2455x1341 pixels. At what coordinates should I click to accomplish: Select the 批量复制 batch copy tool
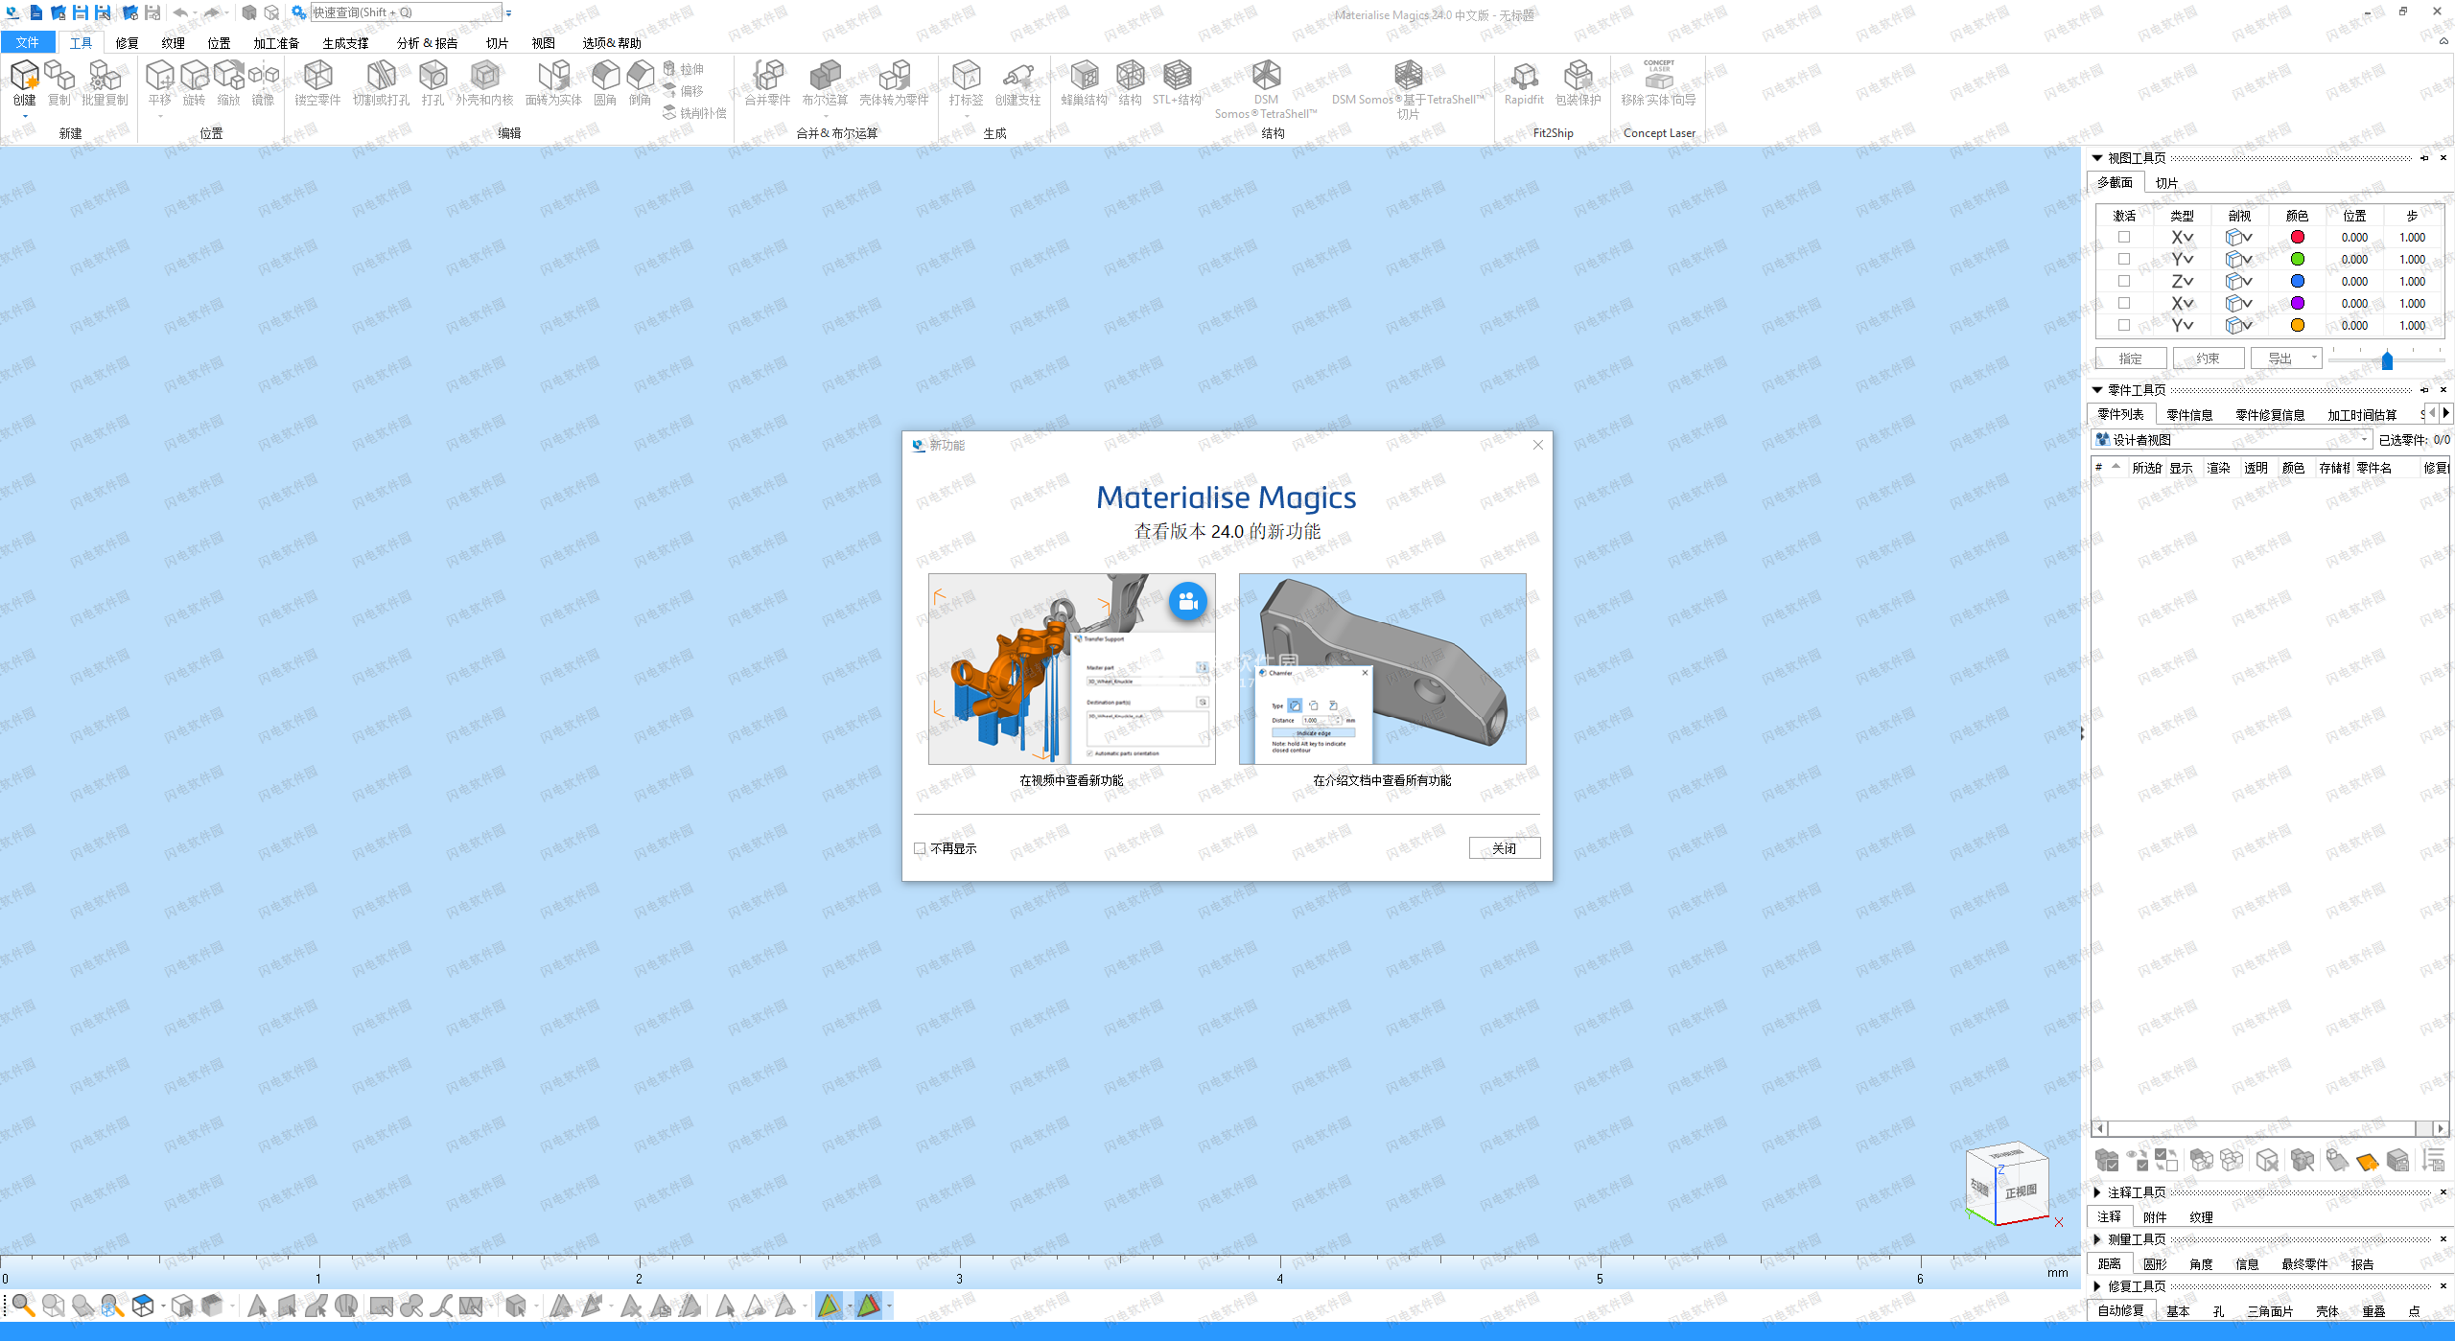pyautogui.click(x=105, y=82)
